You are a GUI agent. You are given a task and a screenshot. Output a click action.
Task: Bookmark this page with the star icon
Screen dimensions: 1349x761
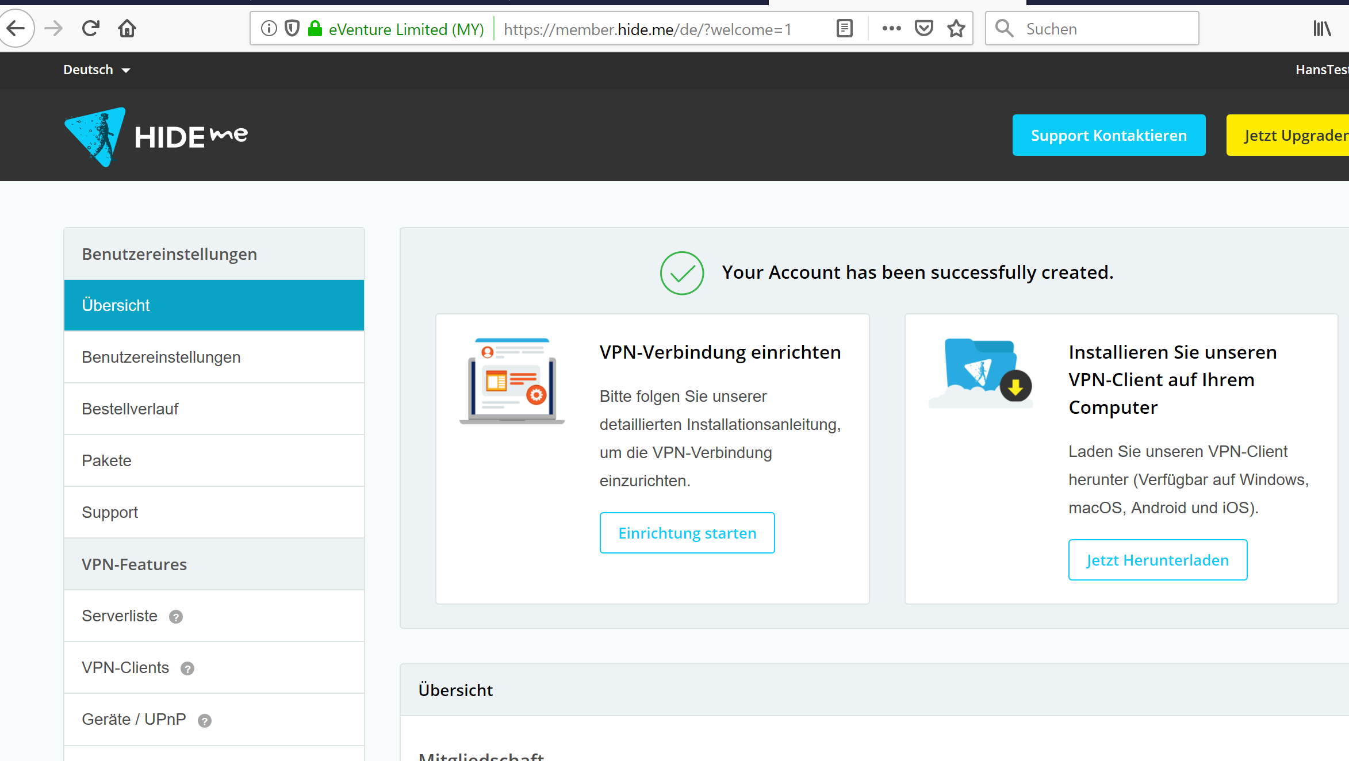[956, 28]
